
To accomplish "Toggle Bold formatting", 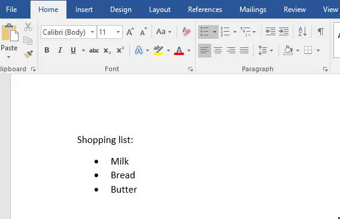I will coord(47,50).
